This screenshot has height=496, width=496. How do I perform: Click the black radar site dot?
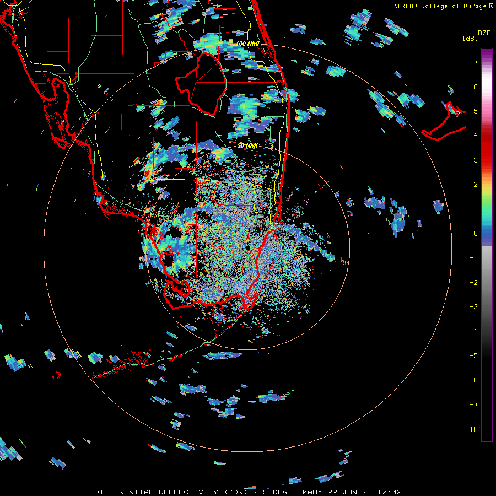click(x=247, y=247)
